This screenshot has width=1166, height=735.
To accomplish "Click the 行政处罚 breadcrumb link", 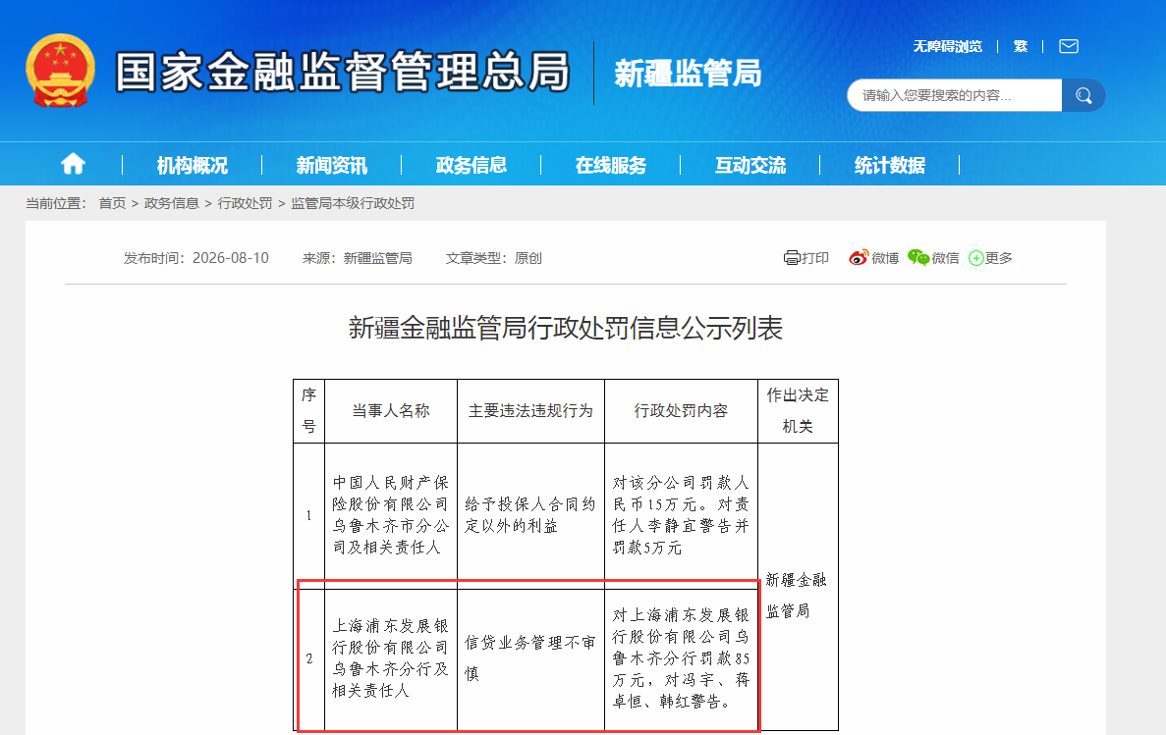I will 245,203.
